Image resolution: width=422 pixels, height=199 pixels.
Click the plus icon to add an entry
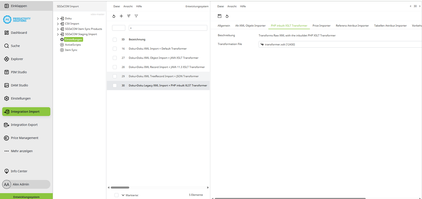(x=121, y=16)
